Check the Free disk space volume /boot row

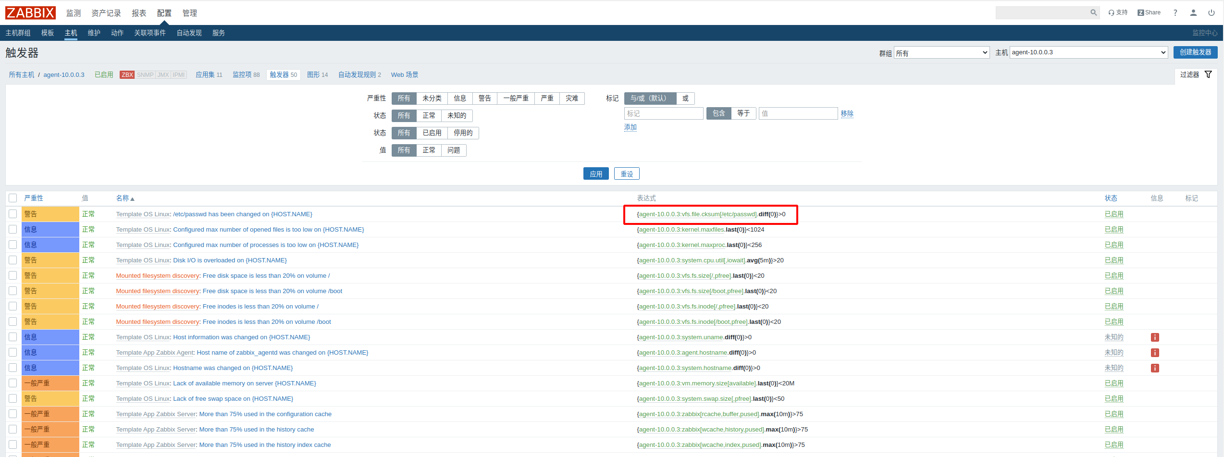pyautogui.click(x=13, y=291)
